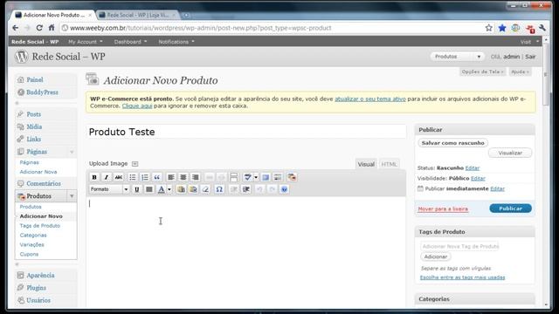559x314 pixels.
Task: Open the Formato paragraph style dropdown
Action: point(108,189)
